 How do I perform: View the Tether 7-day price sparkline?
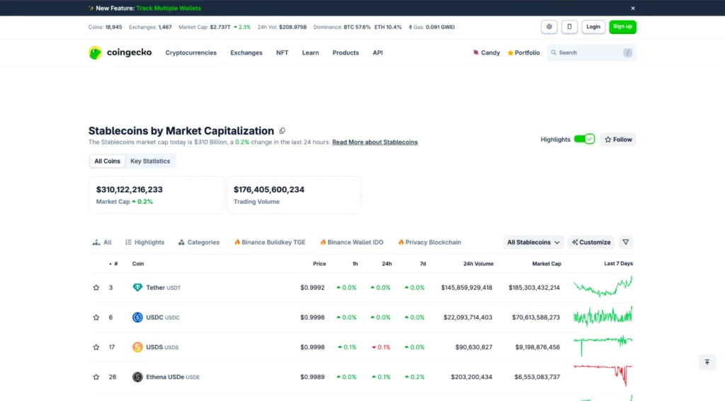[x=603, y=287]
